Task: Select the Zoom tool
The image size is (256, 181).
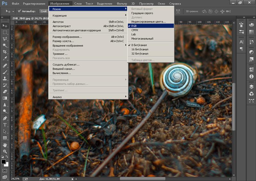Action: point(5,152)
